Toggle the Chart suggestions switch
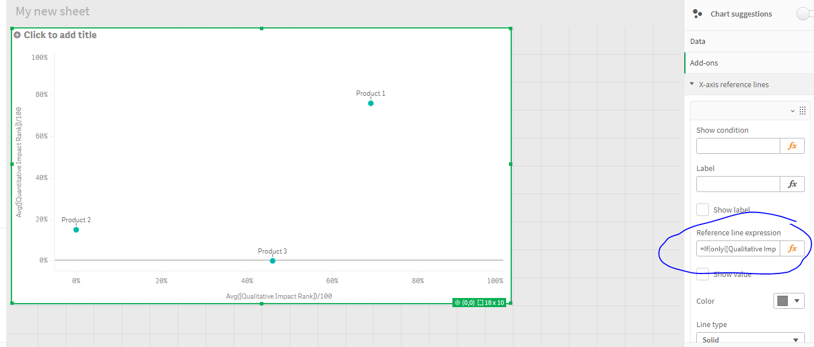Image resolution: width=814 pixels, height=347 pixels. click(803, 13)
